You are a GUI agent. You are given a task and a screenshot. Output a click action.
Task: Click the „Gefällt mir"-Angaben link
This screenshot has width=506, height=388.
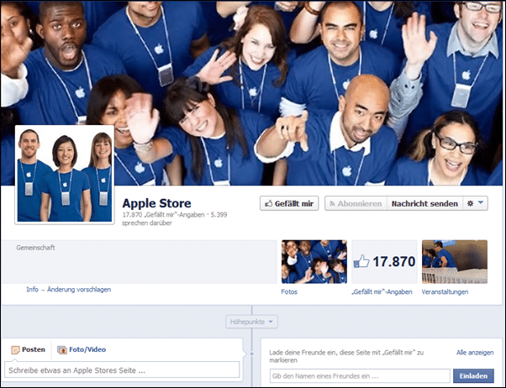point(382,292)
